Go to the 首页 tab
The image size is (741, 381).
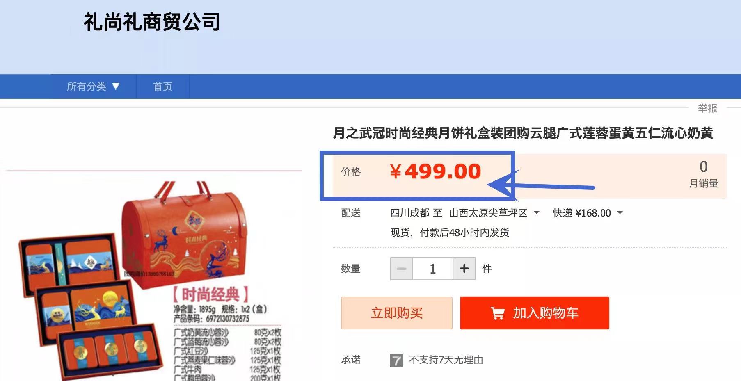tap(163, 87)
